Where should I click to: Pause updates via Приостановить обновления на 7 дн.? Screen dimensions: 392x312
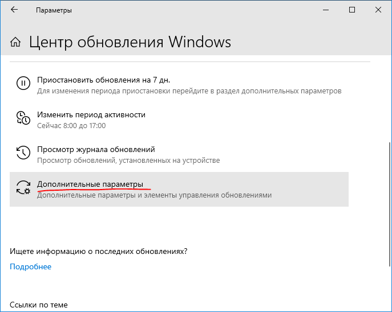(103, 80)
